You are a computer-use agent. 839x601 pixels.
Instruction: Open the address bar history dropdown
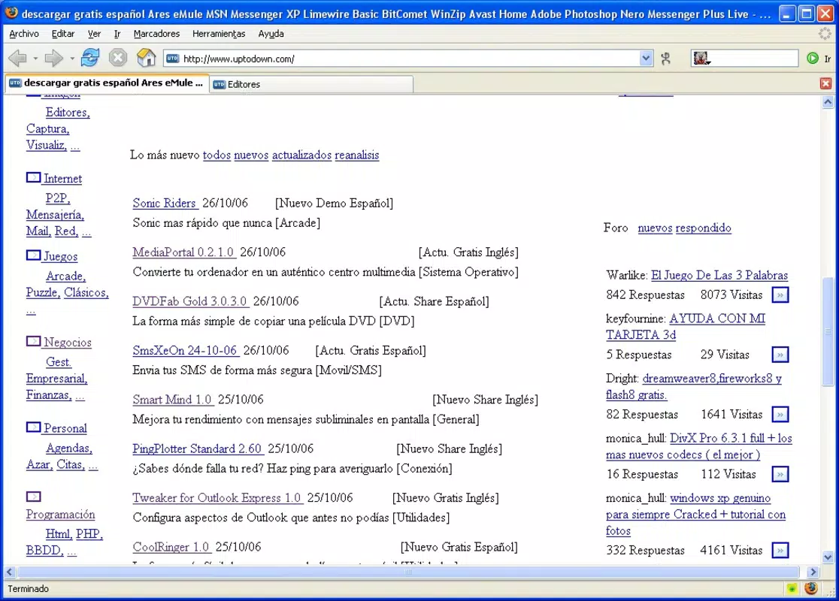pyautogui.click(x=647, y=59)
